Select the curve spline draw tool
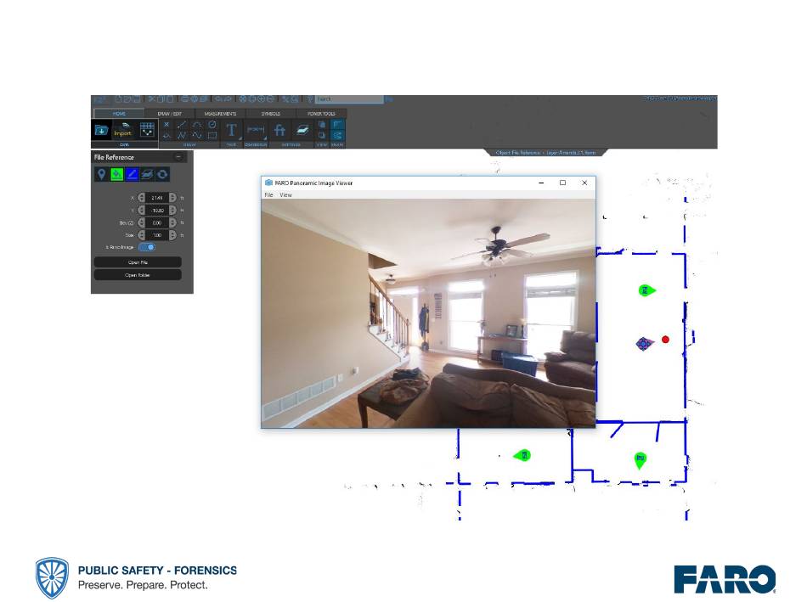Viewport: 807px width, 602px height. 197,136
